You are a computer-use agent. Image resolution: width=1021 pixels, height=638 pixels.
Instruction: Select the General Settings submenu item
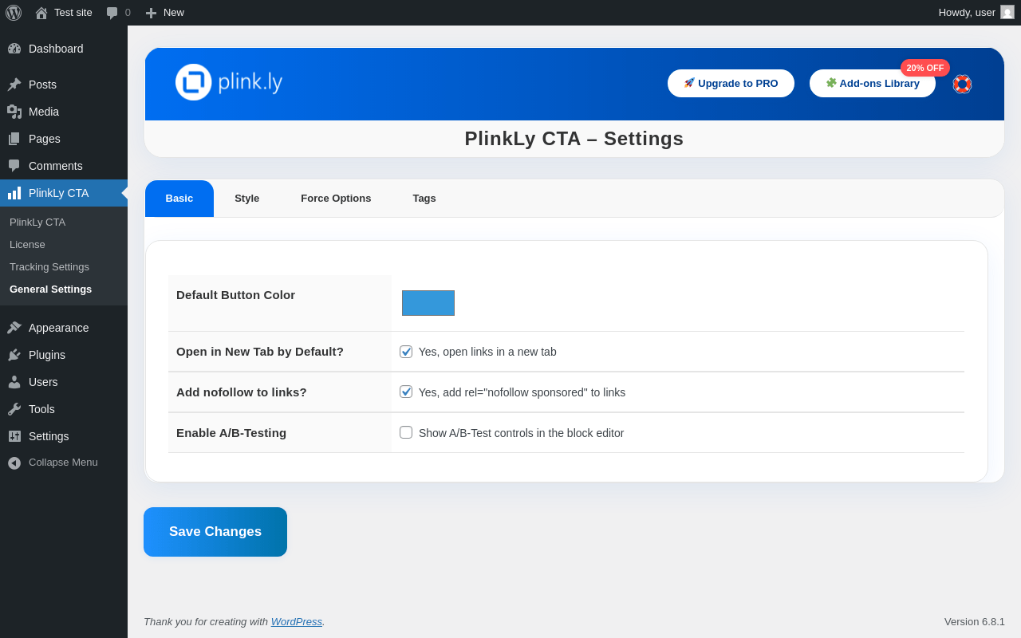pos(64,289)
